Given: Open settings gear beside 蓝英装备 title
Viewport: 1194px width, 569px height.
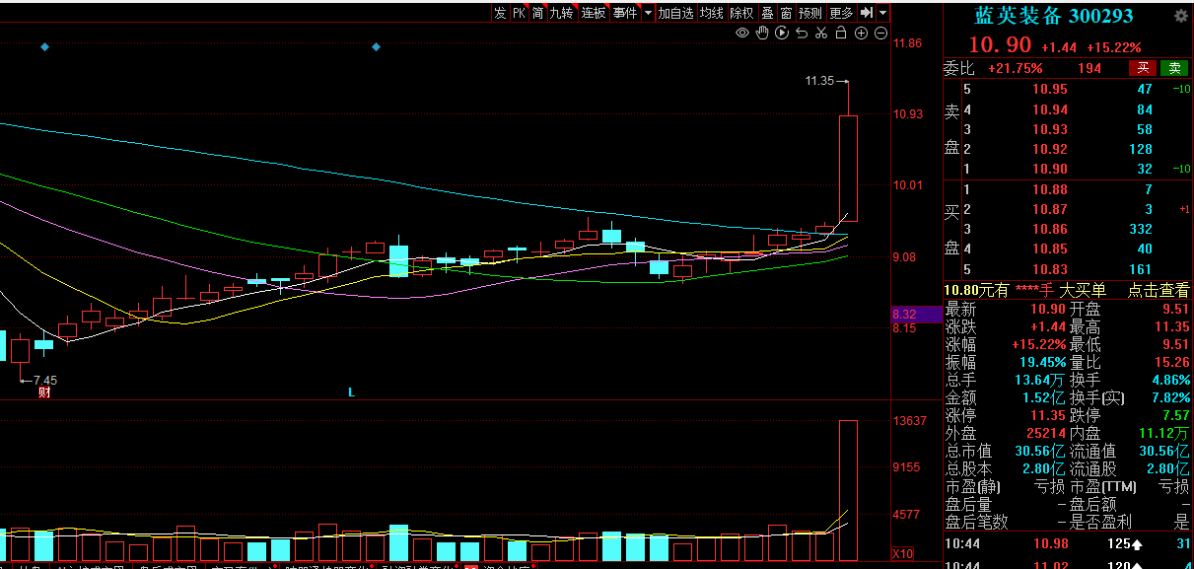Looking at the screenshot, I should pyautogui.click(x=1180, y=16).
